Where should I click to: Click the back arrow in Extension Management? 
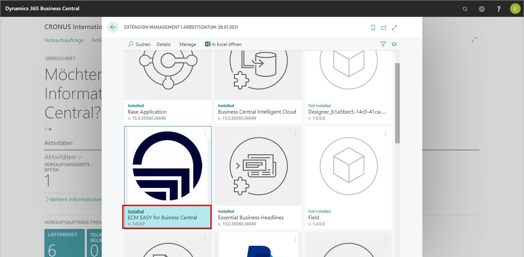coord(113,27)
